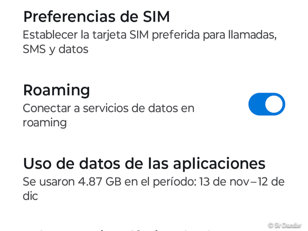The width and height of the screenshot is (308, 231).
Task: Disable the Roaming toggle switch
Action: click(x=266, y=104)
